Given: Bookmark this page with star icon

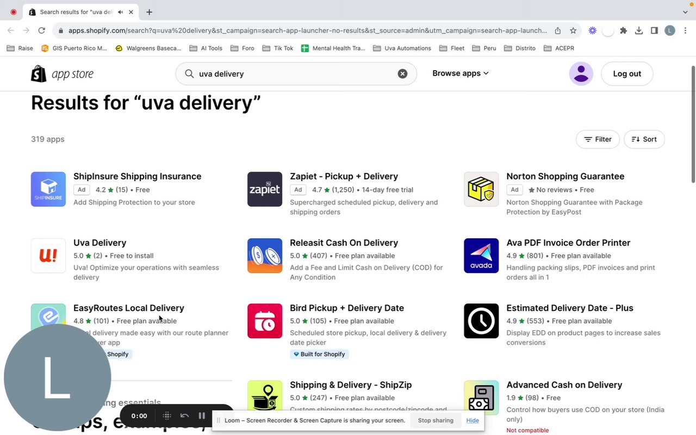Looking at the screenshot, I should [573, 30].
